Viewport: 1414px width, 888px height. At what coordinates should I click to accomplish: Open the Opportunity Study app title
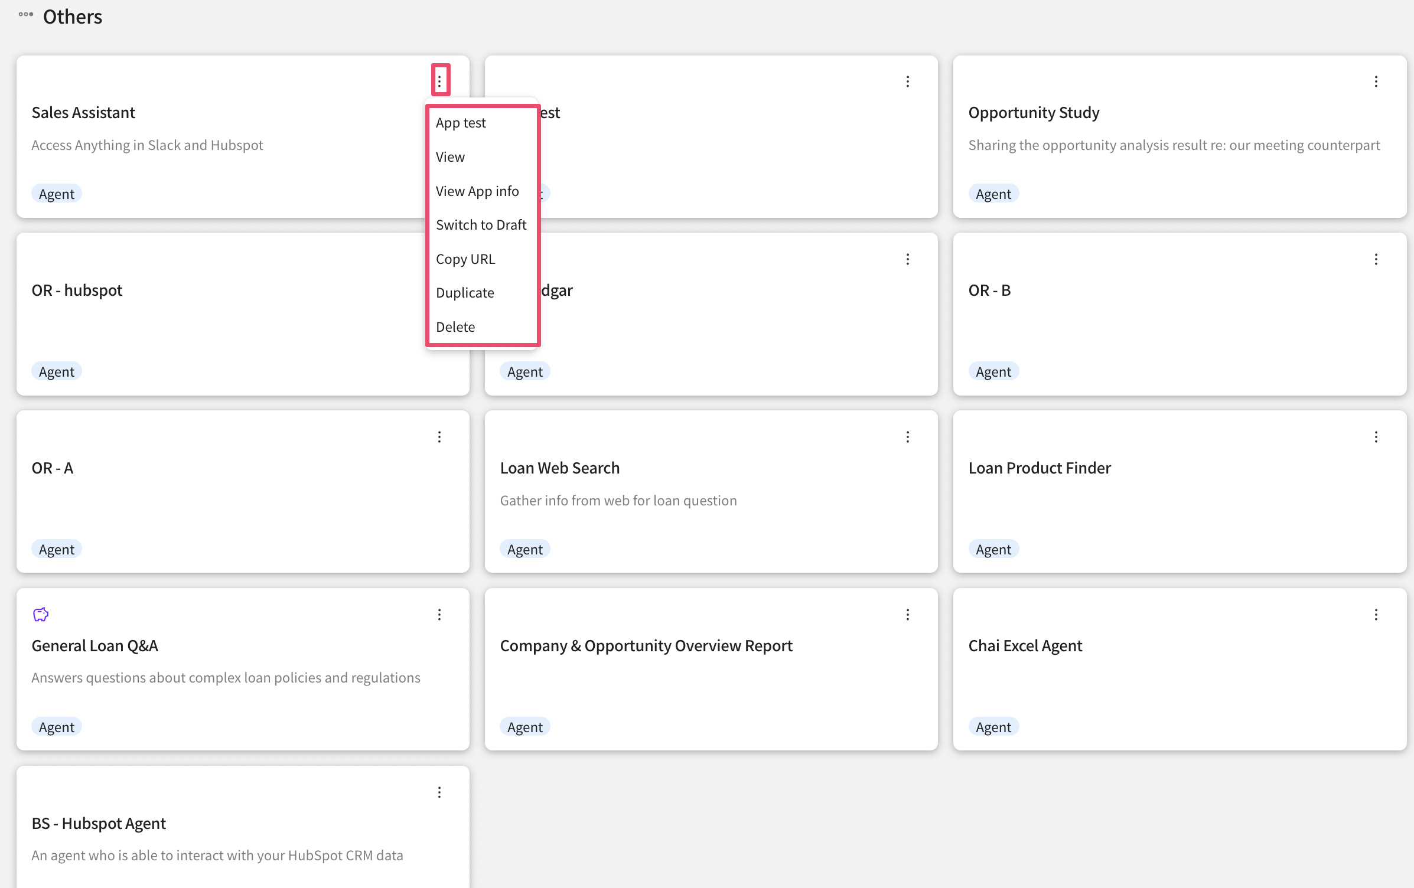point(1034,113)
